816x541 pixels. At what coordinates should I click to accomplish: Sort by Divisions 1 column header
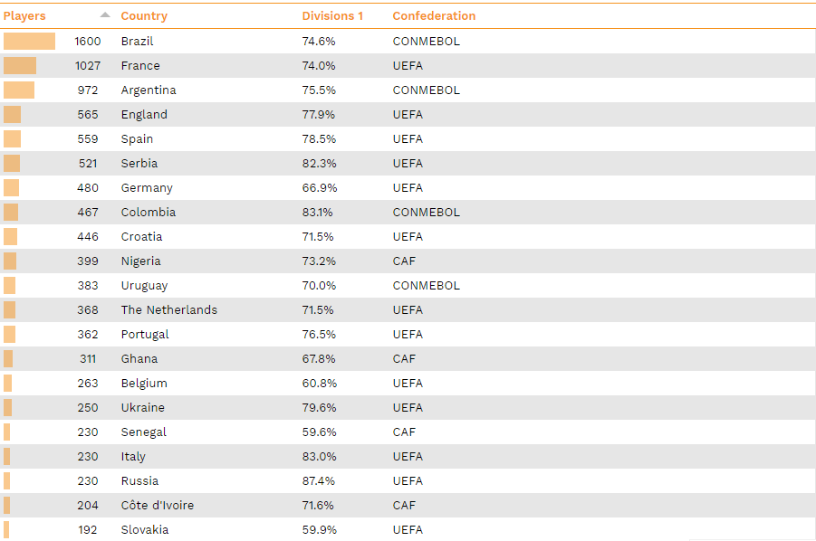[332, 16]
